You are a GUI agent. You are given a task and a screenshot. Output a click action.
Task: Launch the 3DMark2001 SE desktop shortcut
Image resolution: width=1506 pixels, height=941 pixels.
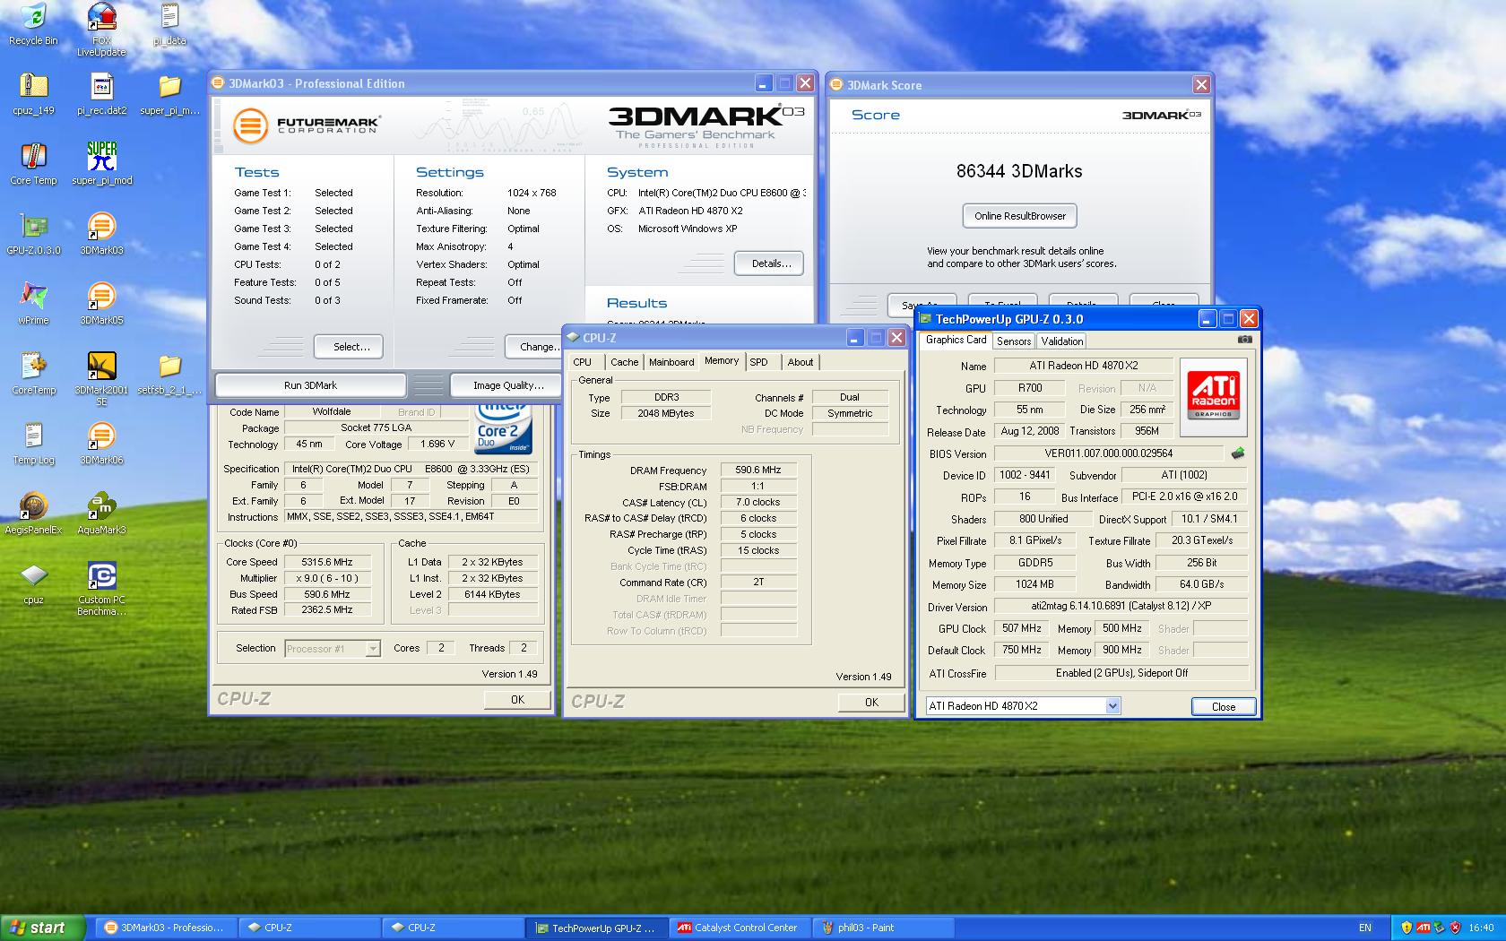point(101,378)
